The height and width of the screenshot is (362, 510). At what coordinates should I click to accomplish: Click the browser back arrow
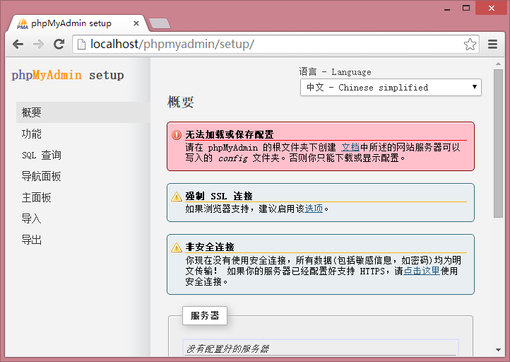coord(18,44)
